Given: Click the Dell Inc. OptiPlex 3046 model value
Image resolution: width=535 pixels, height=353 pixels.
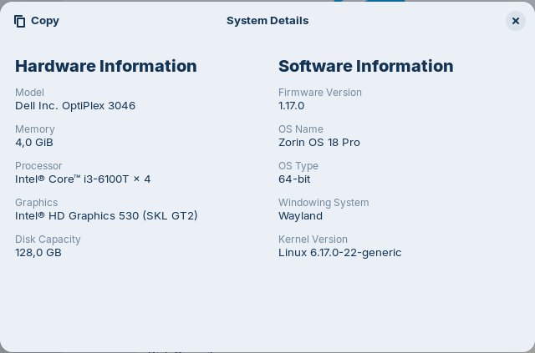Looking at the screenshot, I should (75, 106).
